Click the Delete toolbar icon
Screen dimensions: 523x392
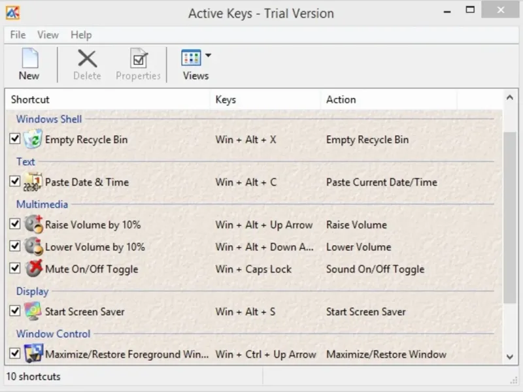click(87, 58)
